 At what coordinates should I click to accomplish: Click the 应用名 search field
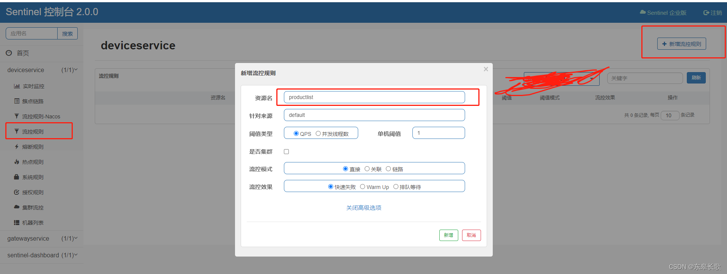click(31, 33)
